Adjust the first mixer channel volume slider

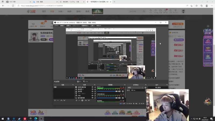pos(107,91)
